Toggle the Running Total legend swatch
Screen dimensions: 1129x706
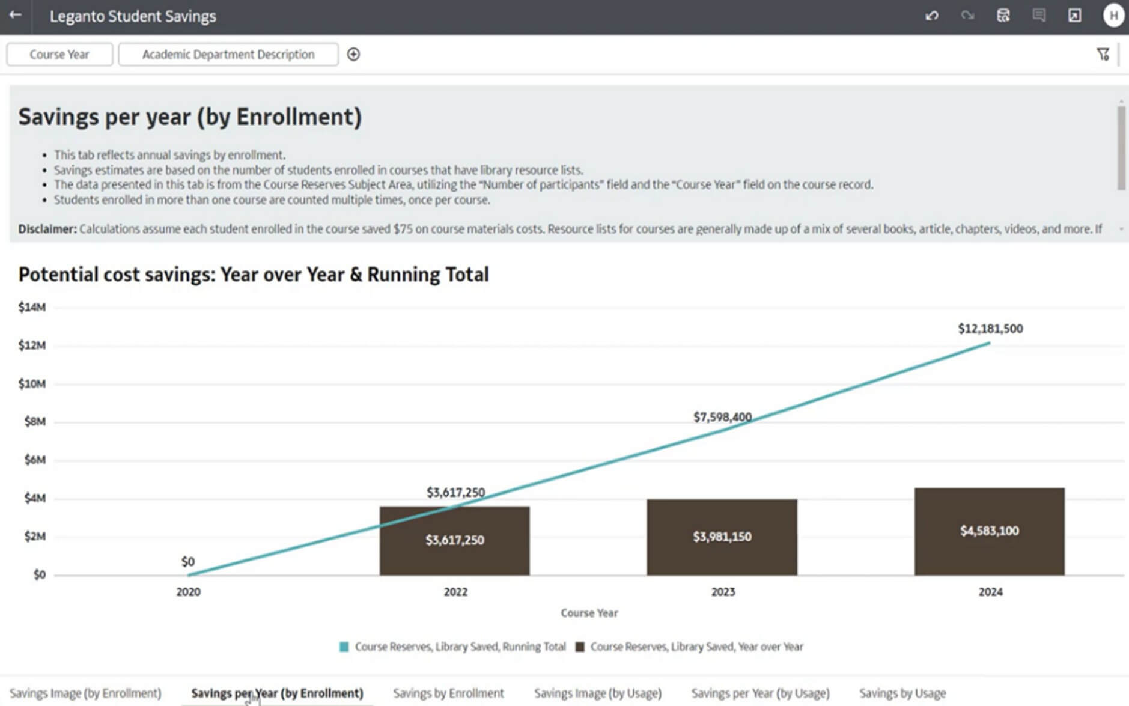[x=344, y=647]
